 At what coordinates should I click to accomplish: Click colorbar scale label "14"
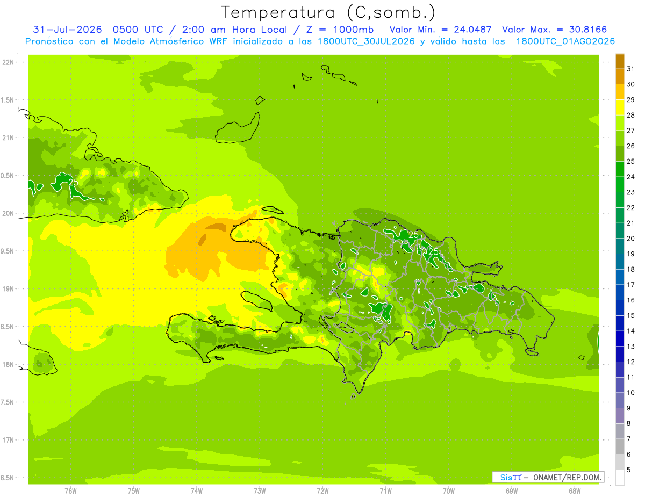click(630, 331)
